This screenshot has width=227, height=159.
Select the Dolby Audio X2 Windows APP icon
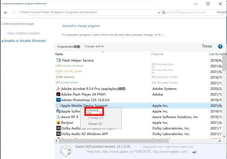click(x=58, y=134)
